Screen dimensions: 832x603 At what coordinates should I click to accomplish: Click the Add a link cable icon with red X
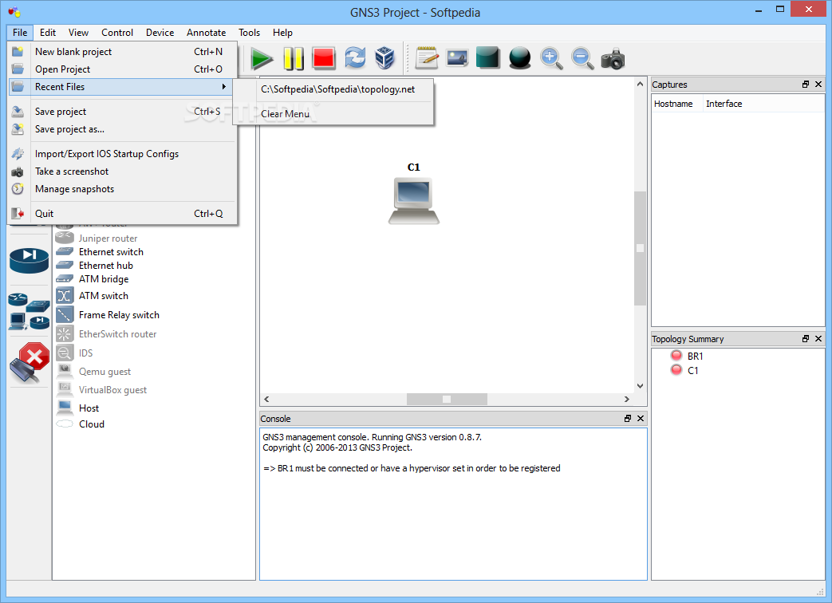coord(30,363)
